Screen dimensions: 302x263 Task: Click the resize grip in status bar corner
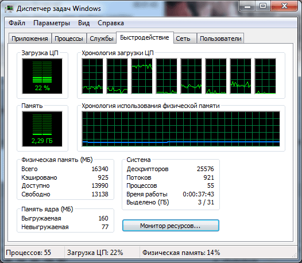(x=295, y=255)
